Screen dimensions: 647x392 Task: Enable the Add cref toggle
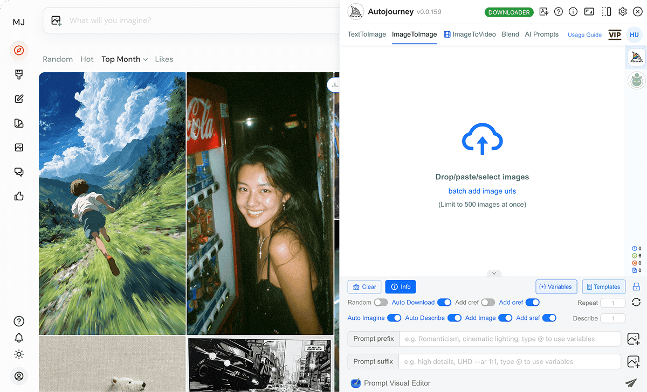488,302
